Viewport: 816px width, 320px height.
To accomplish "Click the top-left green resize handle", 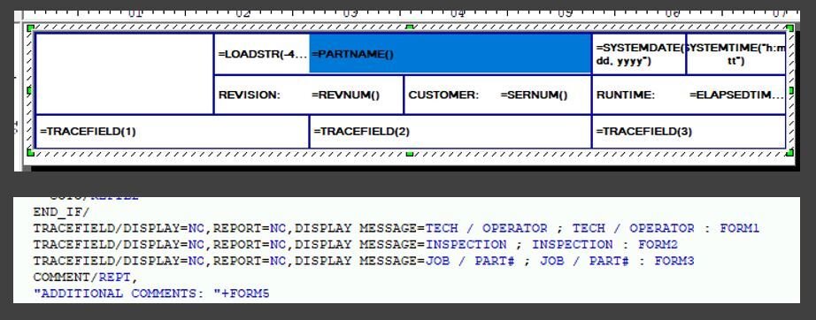I will click(x=30, y=27).
